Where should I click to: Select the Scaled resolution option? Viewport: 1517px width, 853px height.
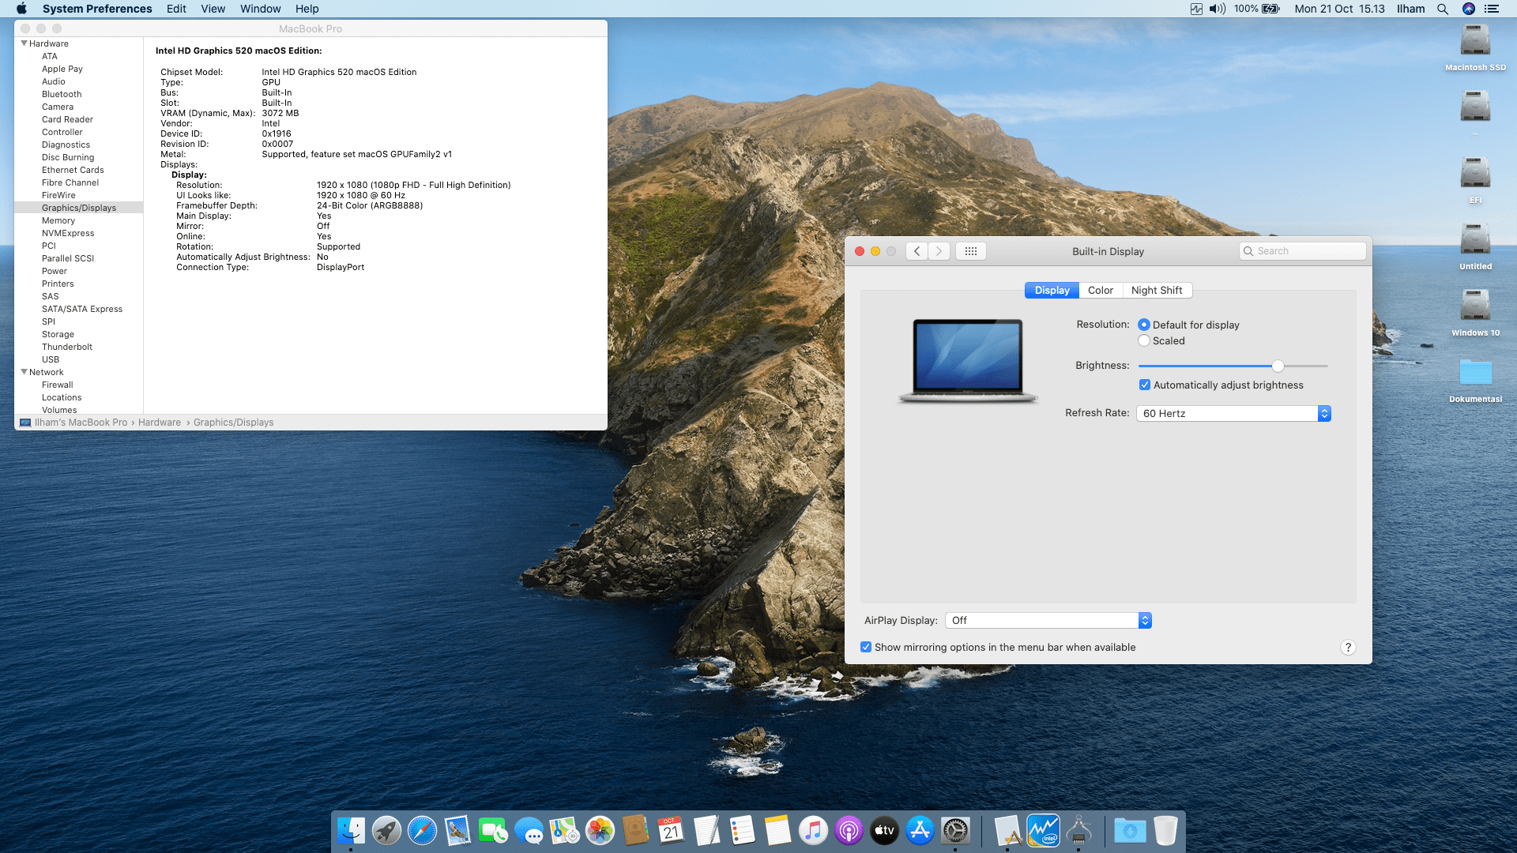point(1144,341)
